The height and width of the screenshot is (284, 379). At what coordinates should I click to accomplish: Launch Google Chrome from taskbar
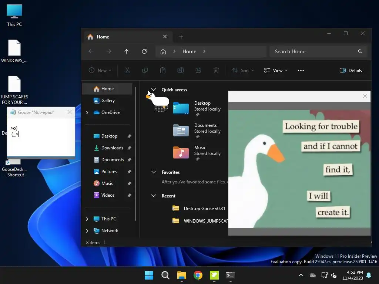click(x=198, y=275)
